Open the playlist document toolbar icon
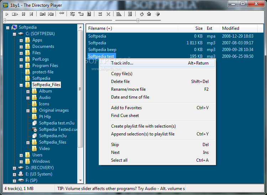Image resolution: width=267 pixels, height=195 pixels. coord(130,14)
